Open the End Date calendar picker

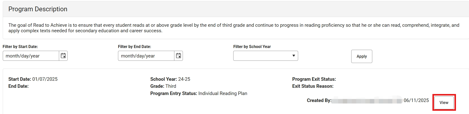click(178, 56)
